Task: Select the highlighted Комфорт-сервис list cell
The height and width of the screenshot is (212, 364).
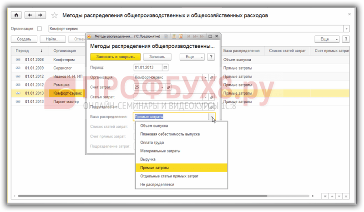Action: pos(67,93)
